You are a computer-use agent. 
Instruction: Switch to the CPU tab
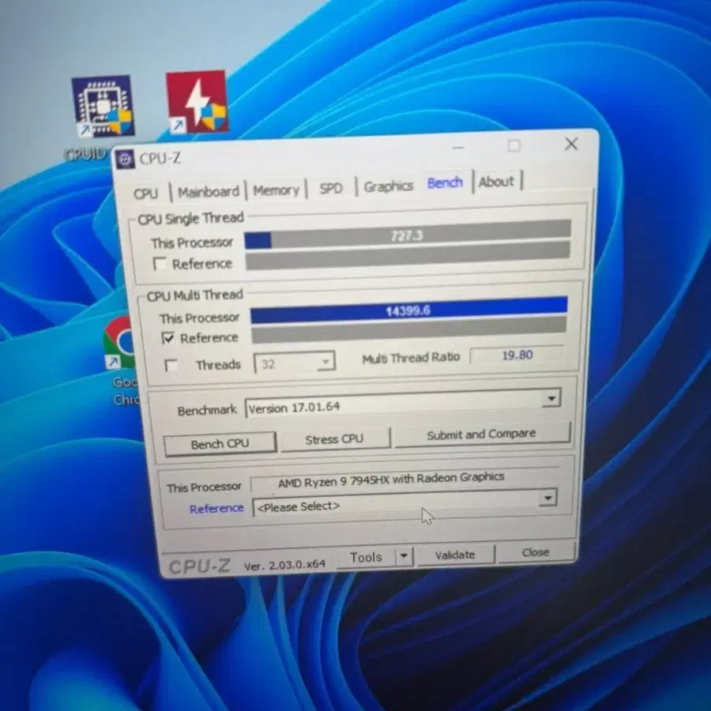click(145, 194)
